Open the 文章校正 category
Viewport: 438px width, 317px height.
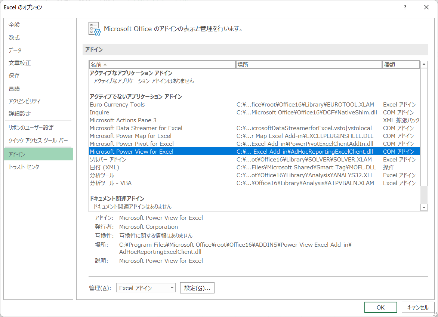click(38, 63)
